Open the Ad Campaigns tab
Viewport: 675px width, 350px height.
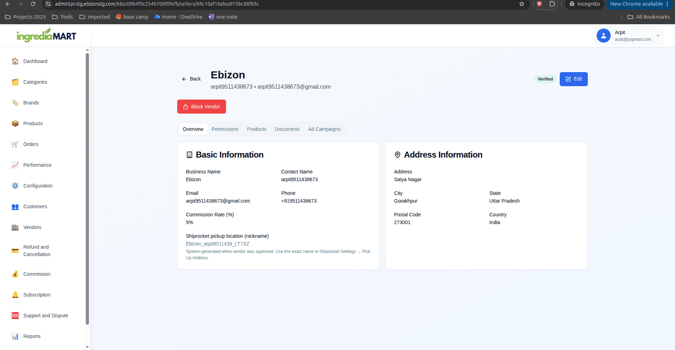324,129
